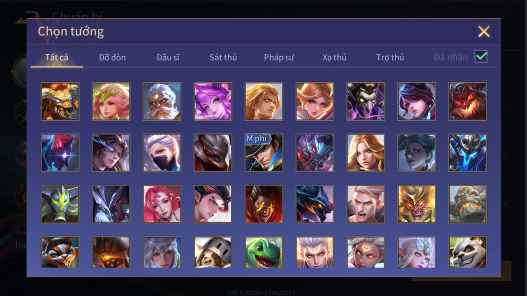
Task: Choose the rock golem hero portrait
Action: click(467, 204)
